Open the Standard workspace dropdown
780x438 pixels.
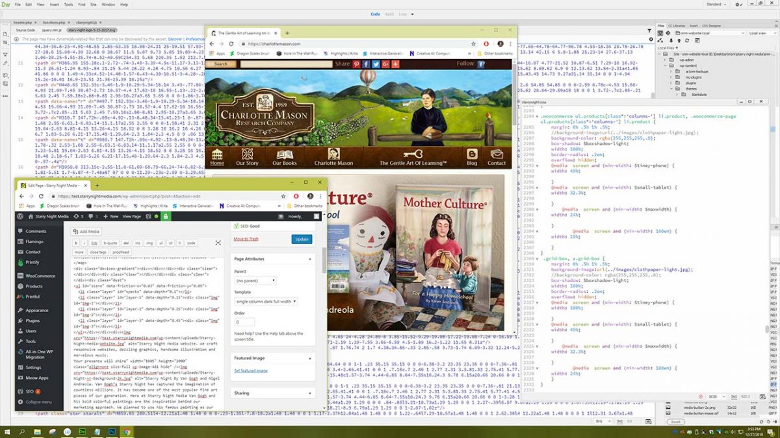pyautogui.click(x=716, y=5)
